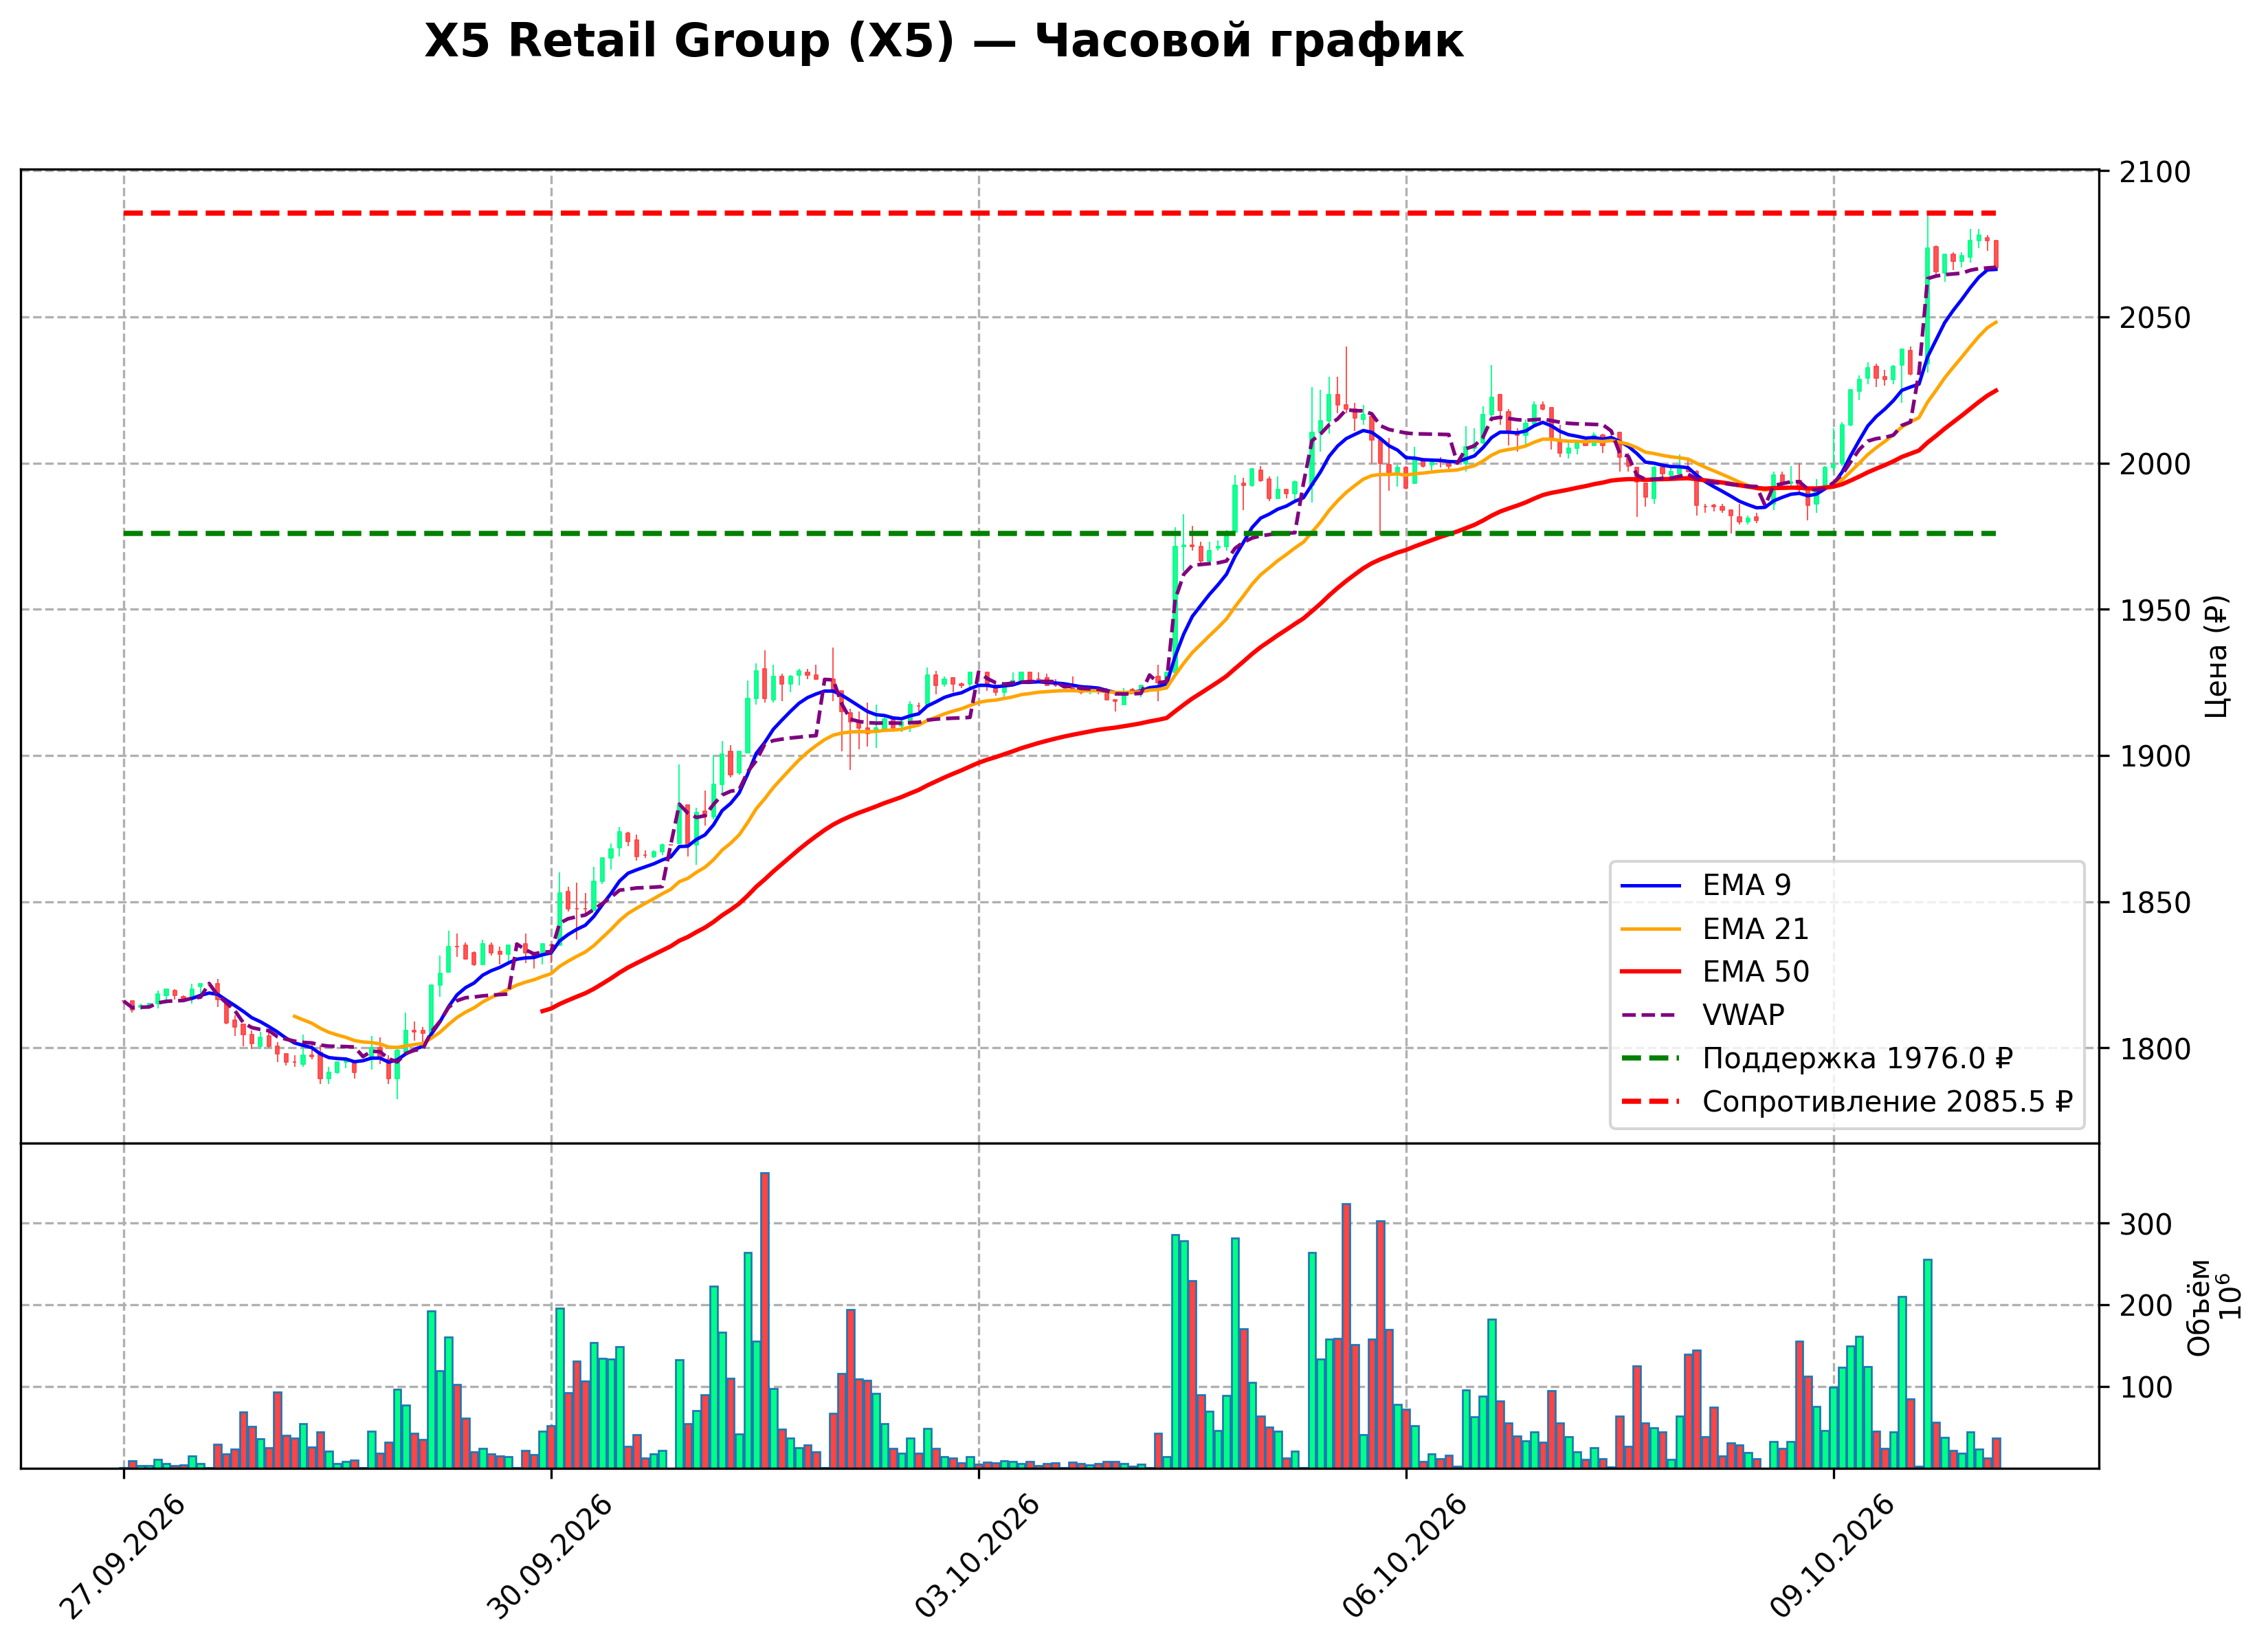The width and height of the screenshot is (2268, 1645).
Task: Click the orange EMA 21 legend line sample
Action: coord(1651,929)
